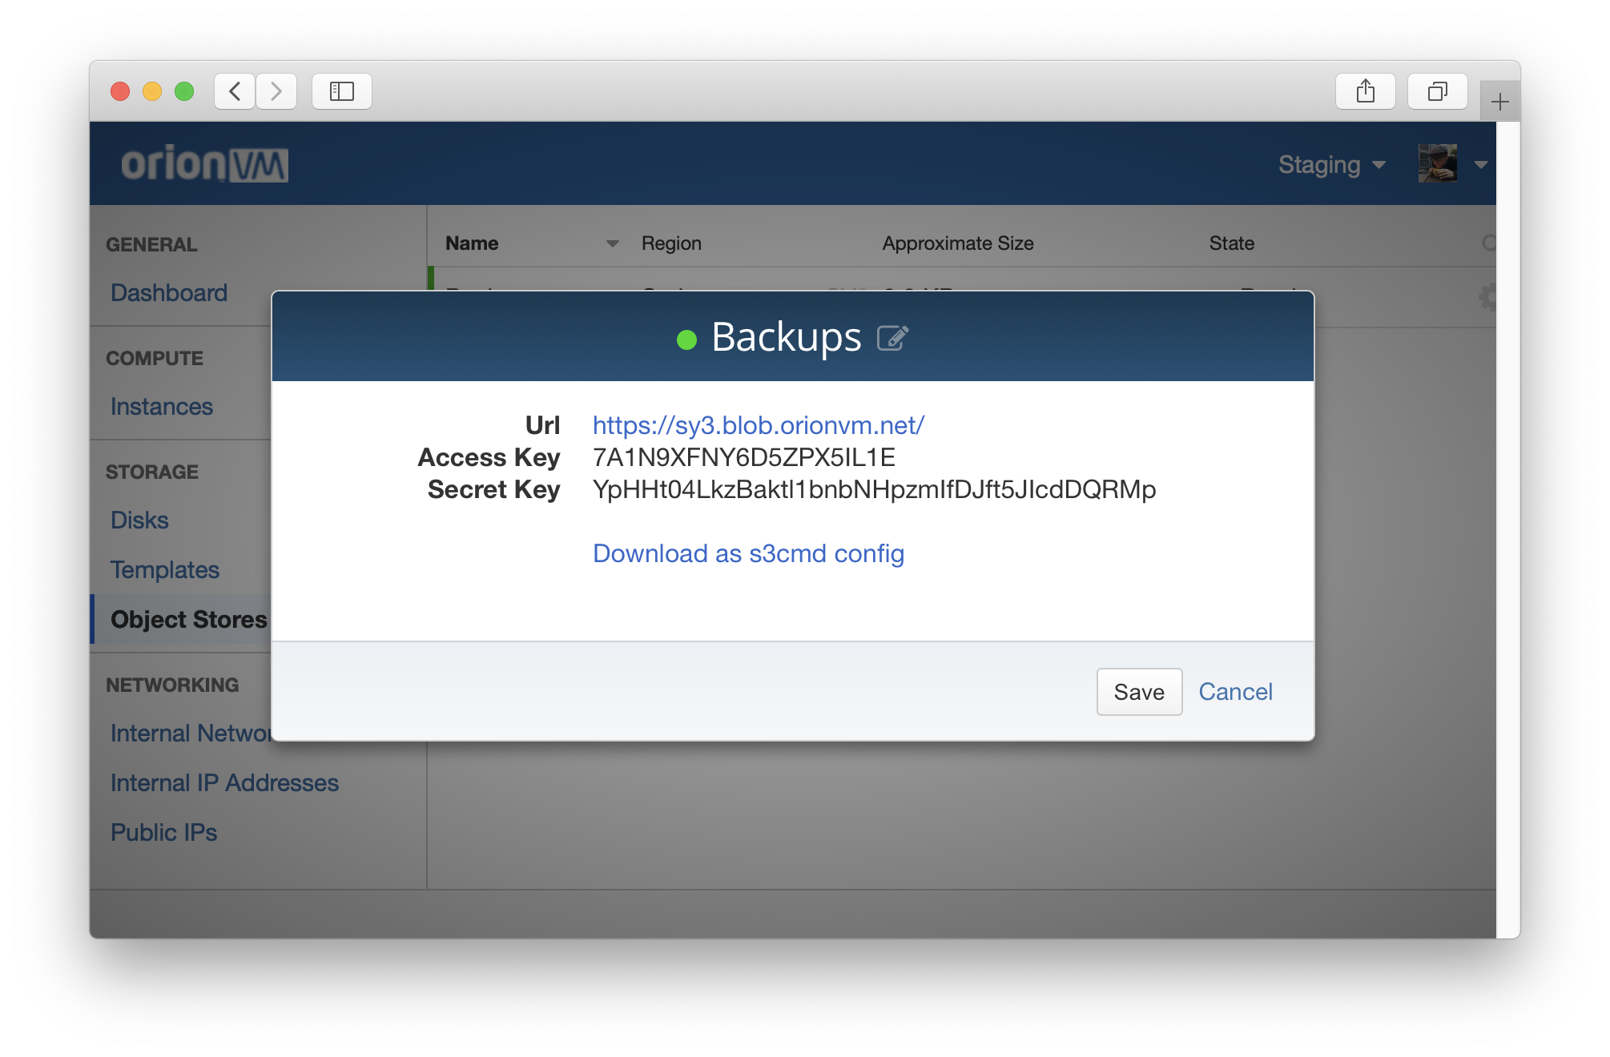Screen dimensions: 1610x1057
Task: Open the Name column sort dropdown arrow
Action: (x=612, y=243)
